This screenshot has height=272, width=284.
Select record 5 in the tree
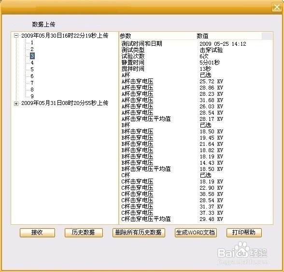(x=32, y=69)
